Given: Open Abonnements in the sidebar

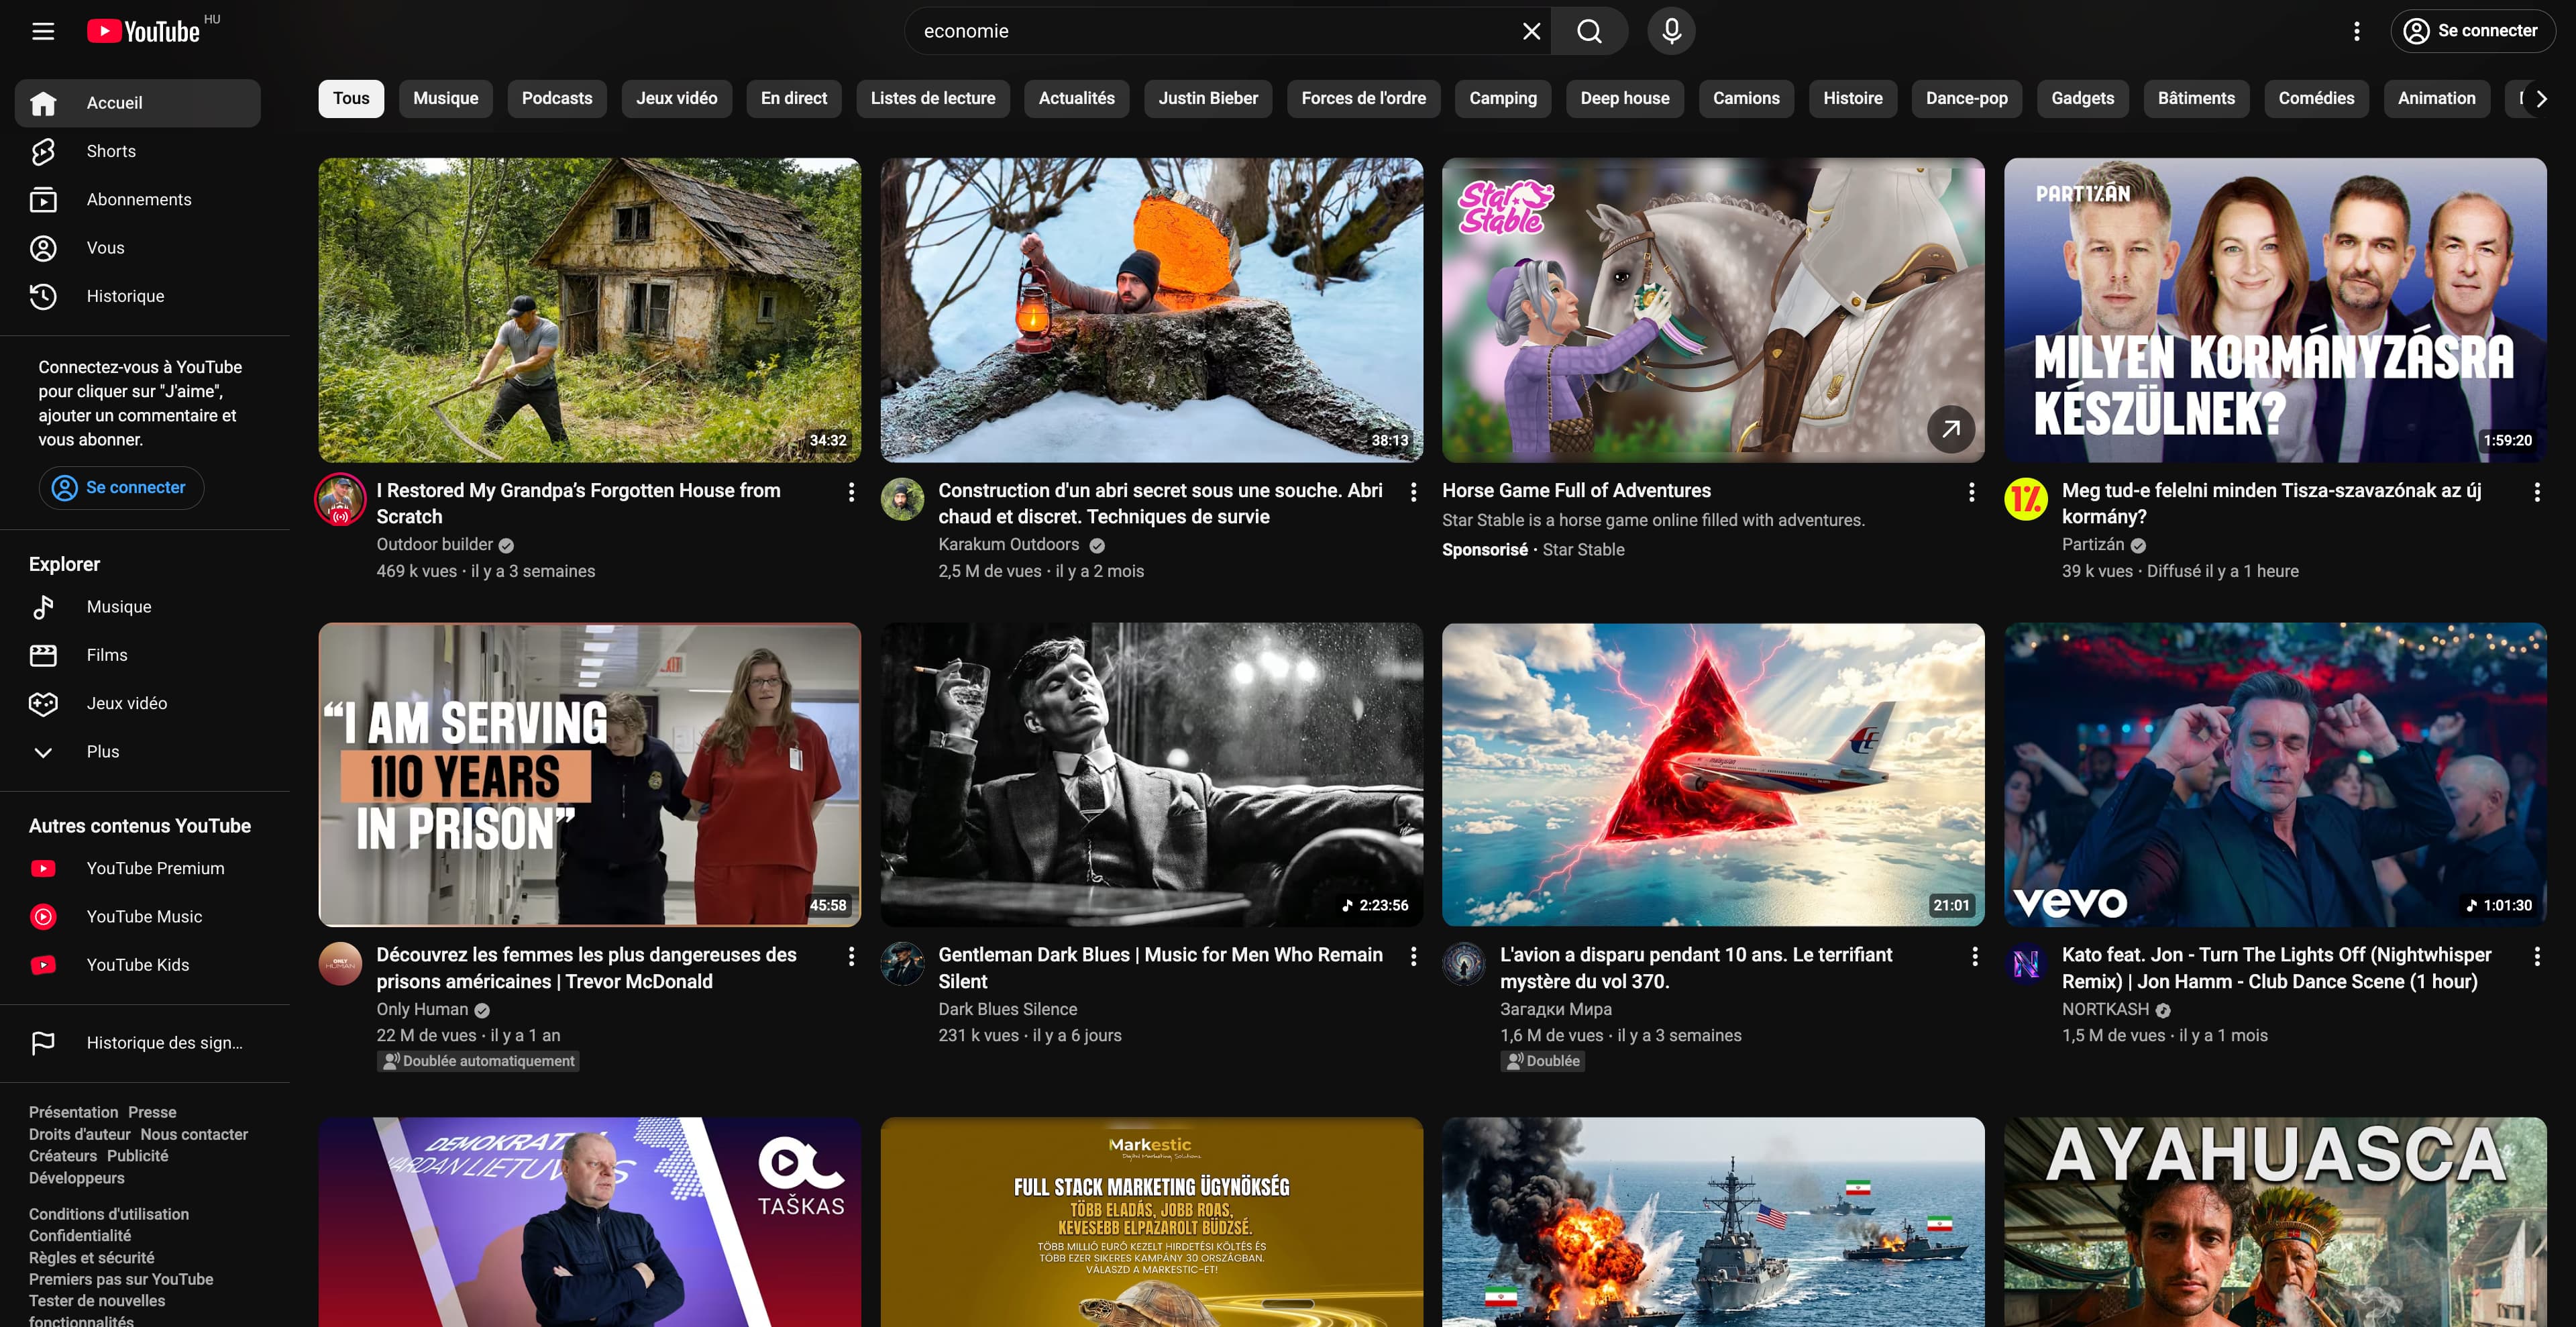Looking at the screenshot, I should pyautogui.click(x=138, y=199).
